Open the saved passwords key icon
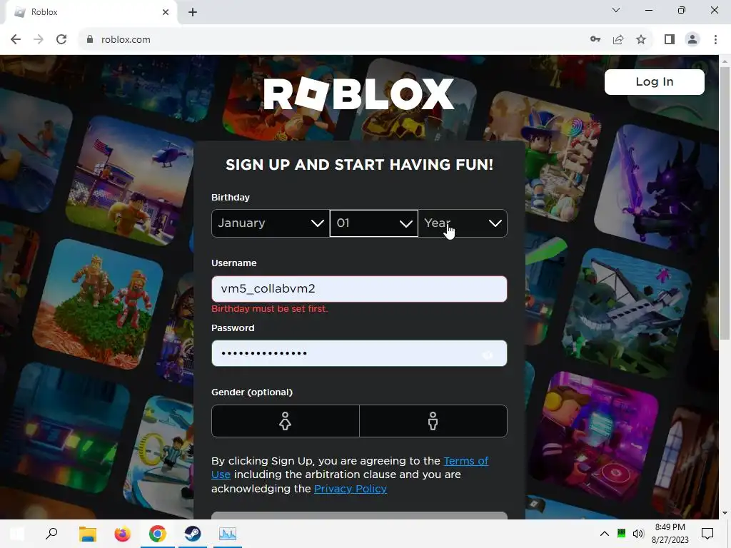The width and height of the screenshot is (731, 548). pyautogui.click(x=595, y=40)
